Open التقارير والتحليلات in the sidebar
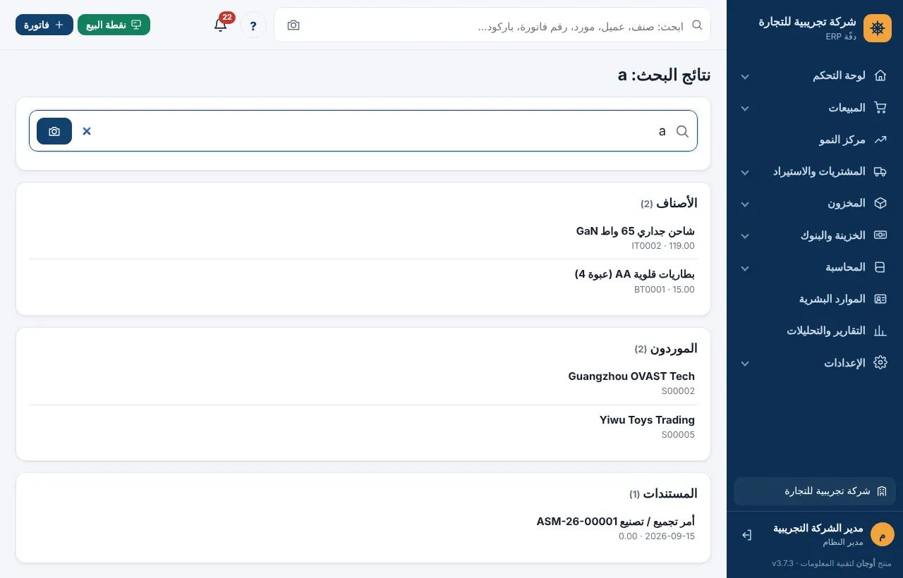903x578 pixels. coord(815,331)
